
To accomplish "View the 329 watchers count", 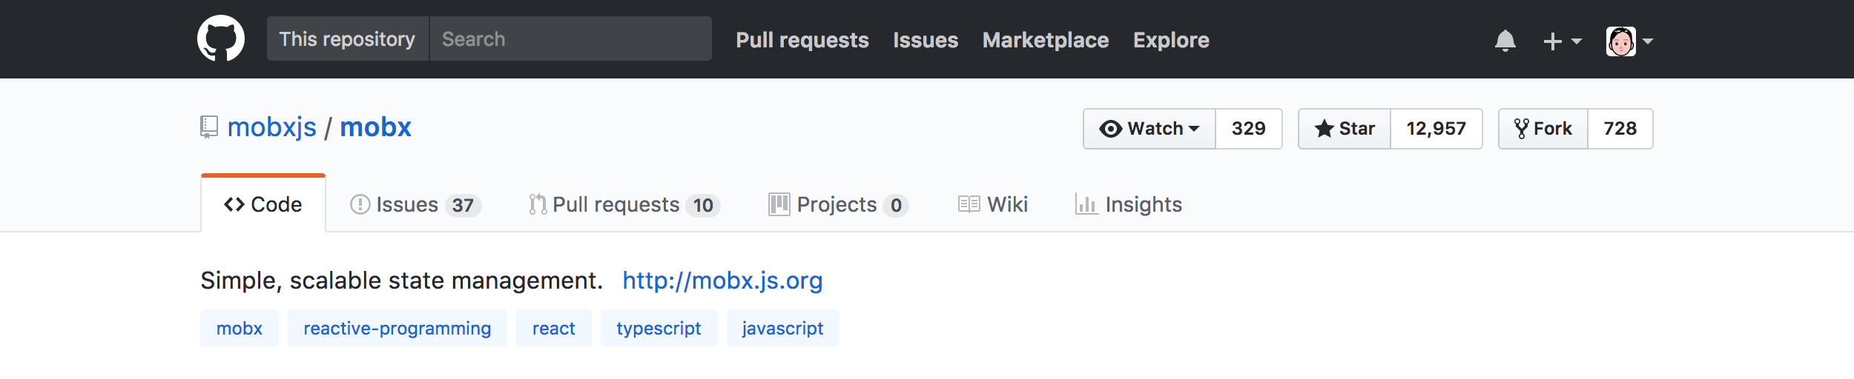I will point(1249,129).
